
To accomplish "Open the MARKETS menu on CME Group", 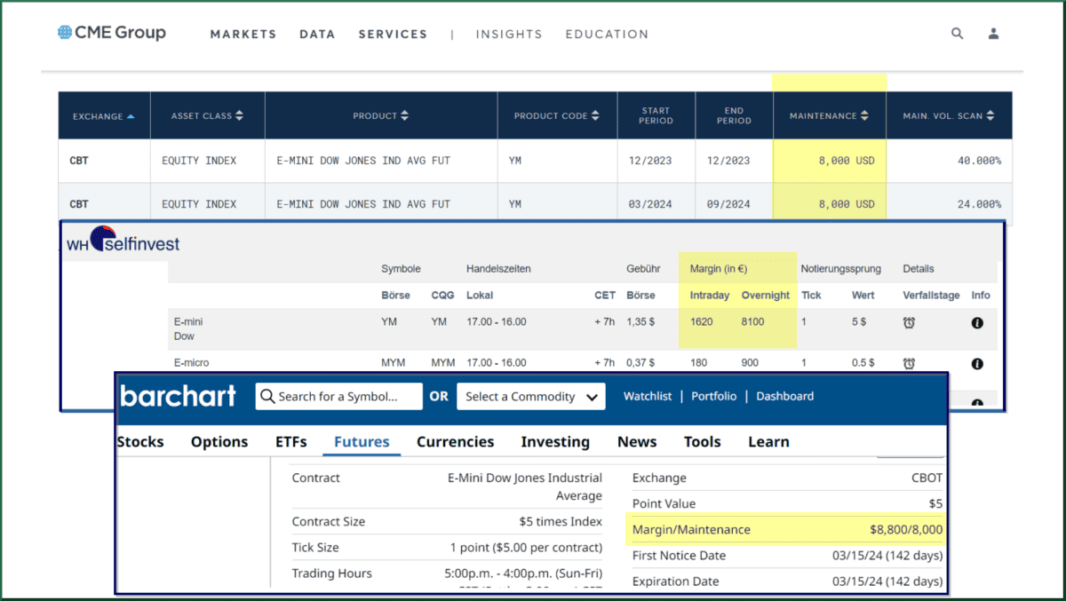I will click(243, 34).
